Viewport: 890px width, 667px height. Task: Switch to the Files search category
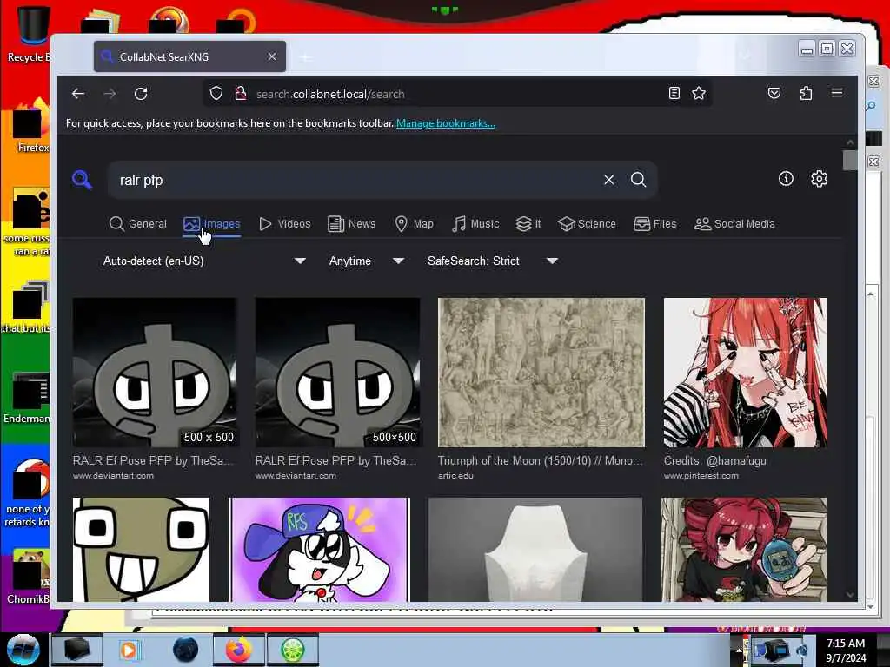(655, 224)
